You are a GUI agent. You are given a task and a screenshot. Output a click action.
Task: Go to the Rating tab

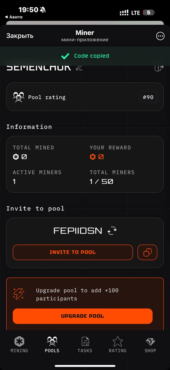pos(117,345)
